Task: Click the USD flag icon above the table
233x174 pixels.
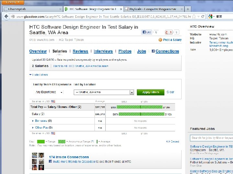Action: point(53,101)
